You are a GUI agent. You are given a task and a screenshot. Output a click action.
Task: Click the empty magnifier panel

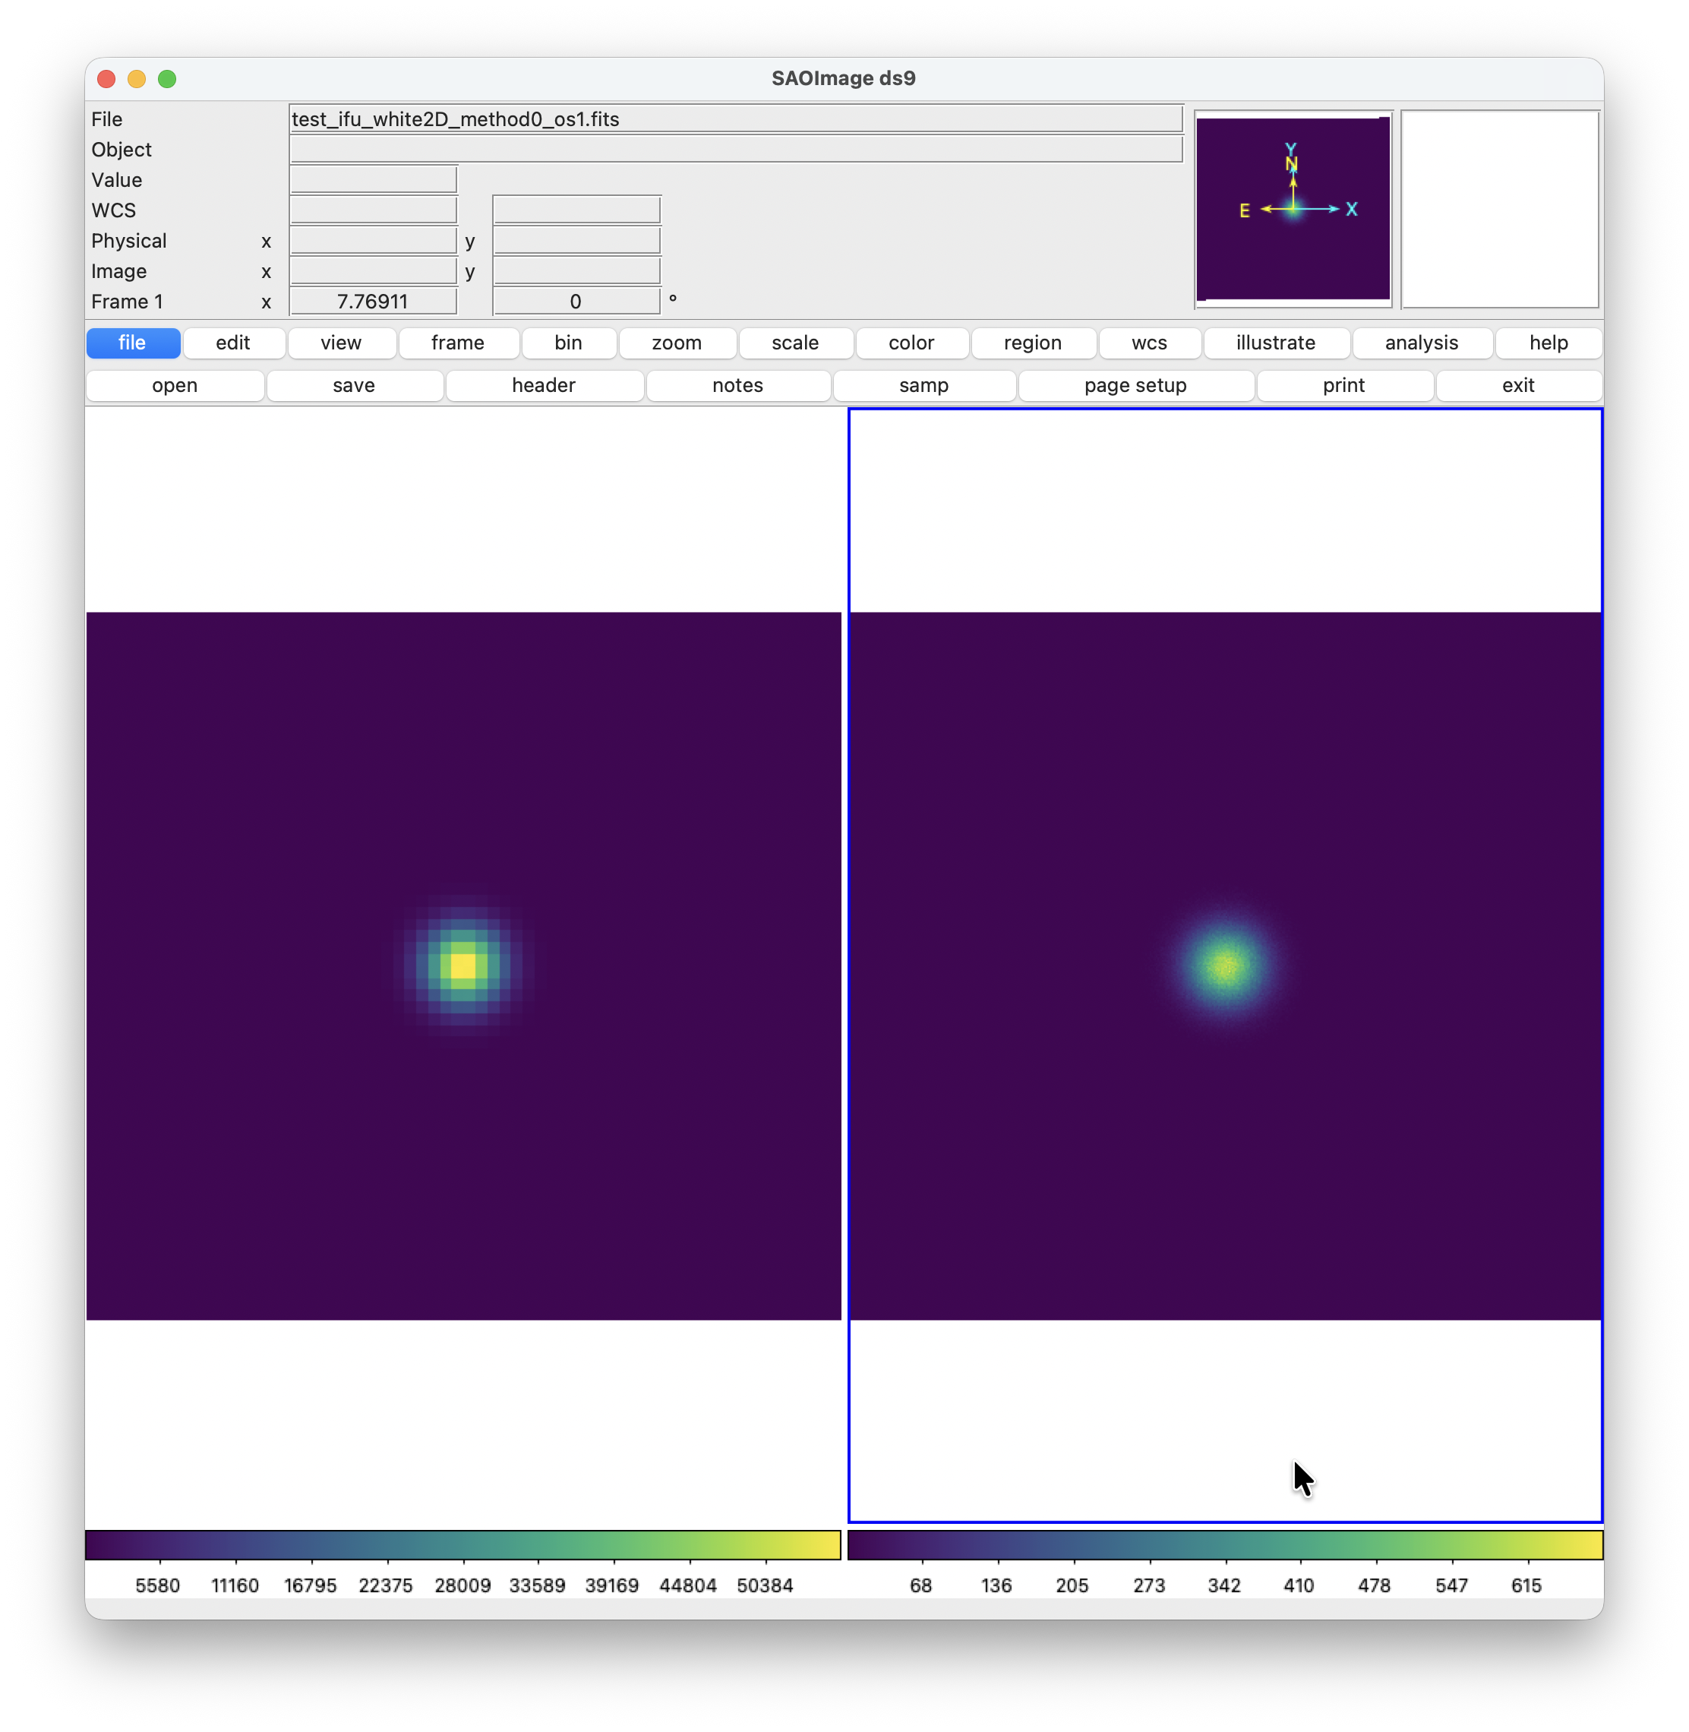(x=1499, y=210)
